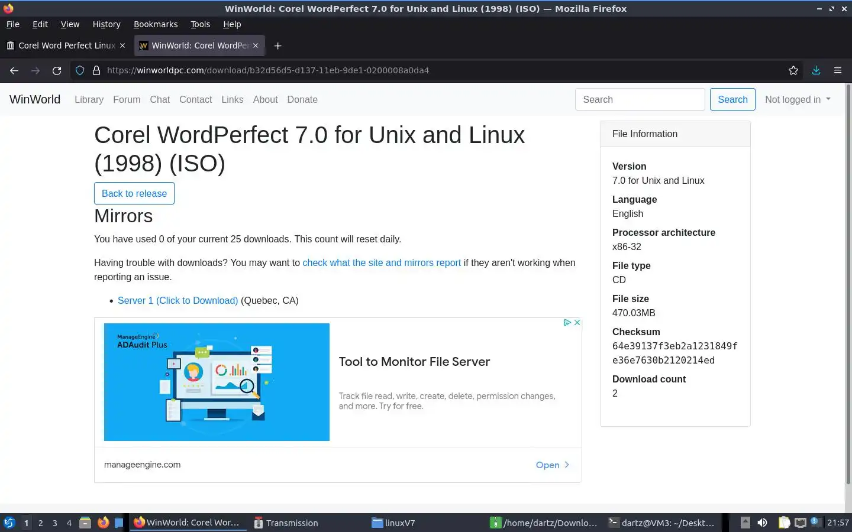Open the tracking protection shield icon
This screenshot has width=852, height=532.
pos(80,70)
